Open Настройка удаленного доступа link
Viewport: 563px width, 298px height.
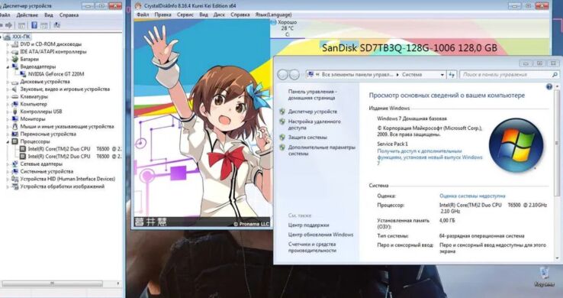(314, 125)
